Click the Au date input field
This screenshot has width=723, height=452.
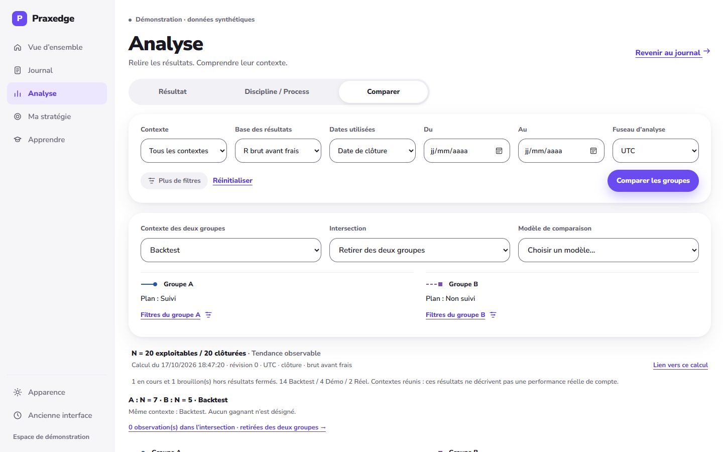coord(561,151)
